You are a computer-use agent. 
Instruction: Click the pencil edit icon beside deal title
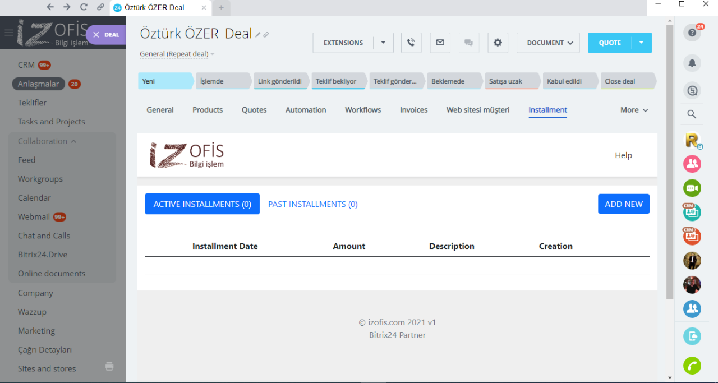258,35
